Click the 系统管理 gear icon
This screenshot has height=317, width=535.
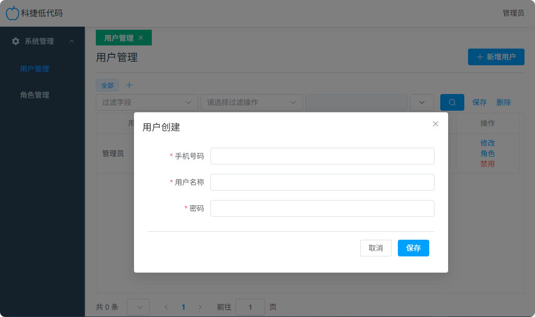point(16,41)
